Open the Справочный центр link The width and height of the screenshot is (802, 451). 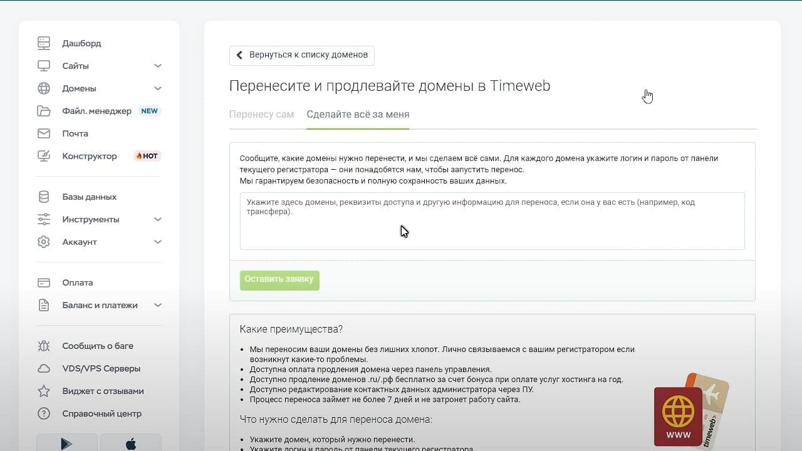click(102, 413)
